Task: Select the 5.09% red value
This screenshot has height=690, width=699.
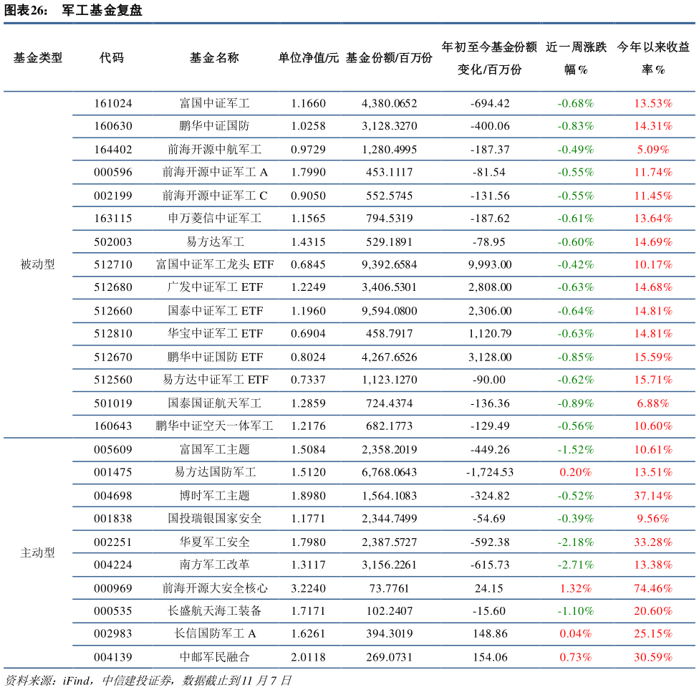Action: (652, 150)
